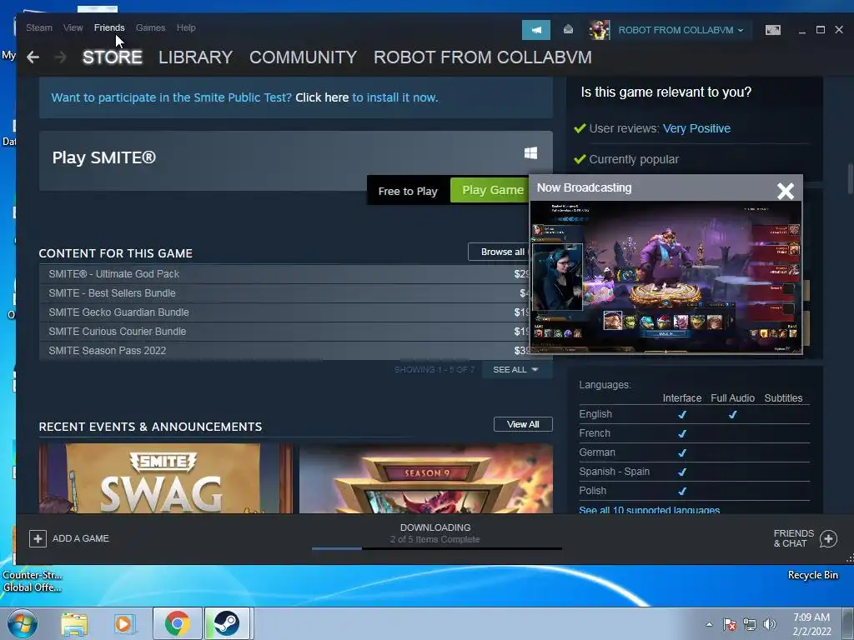Image resolution: width=854 pixels, height=640 pixels.
Task: Click the English language row
Action: tap(694, 414)
